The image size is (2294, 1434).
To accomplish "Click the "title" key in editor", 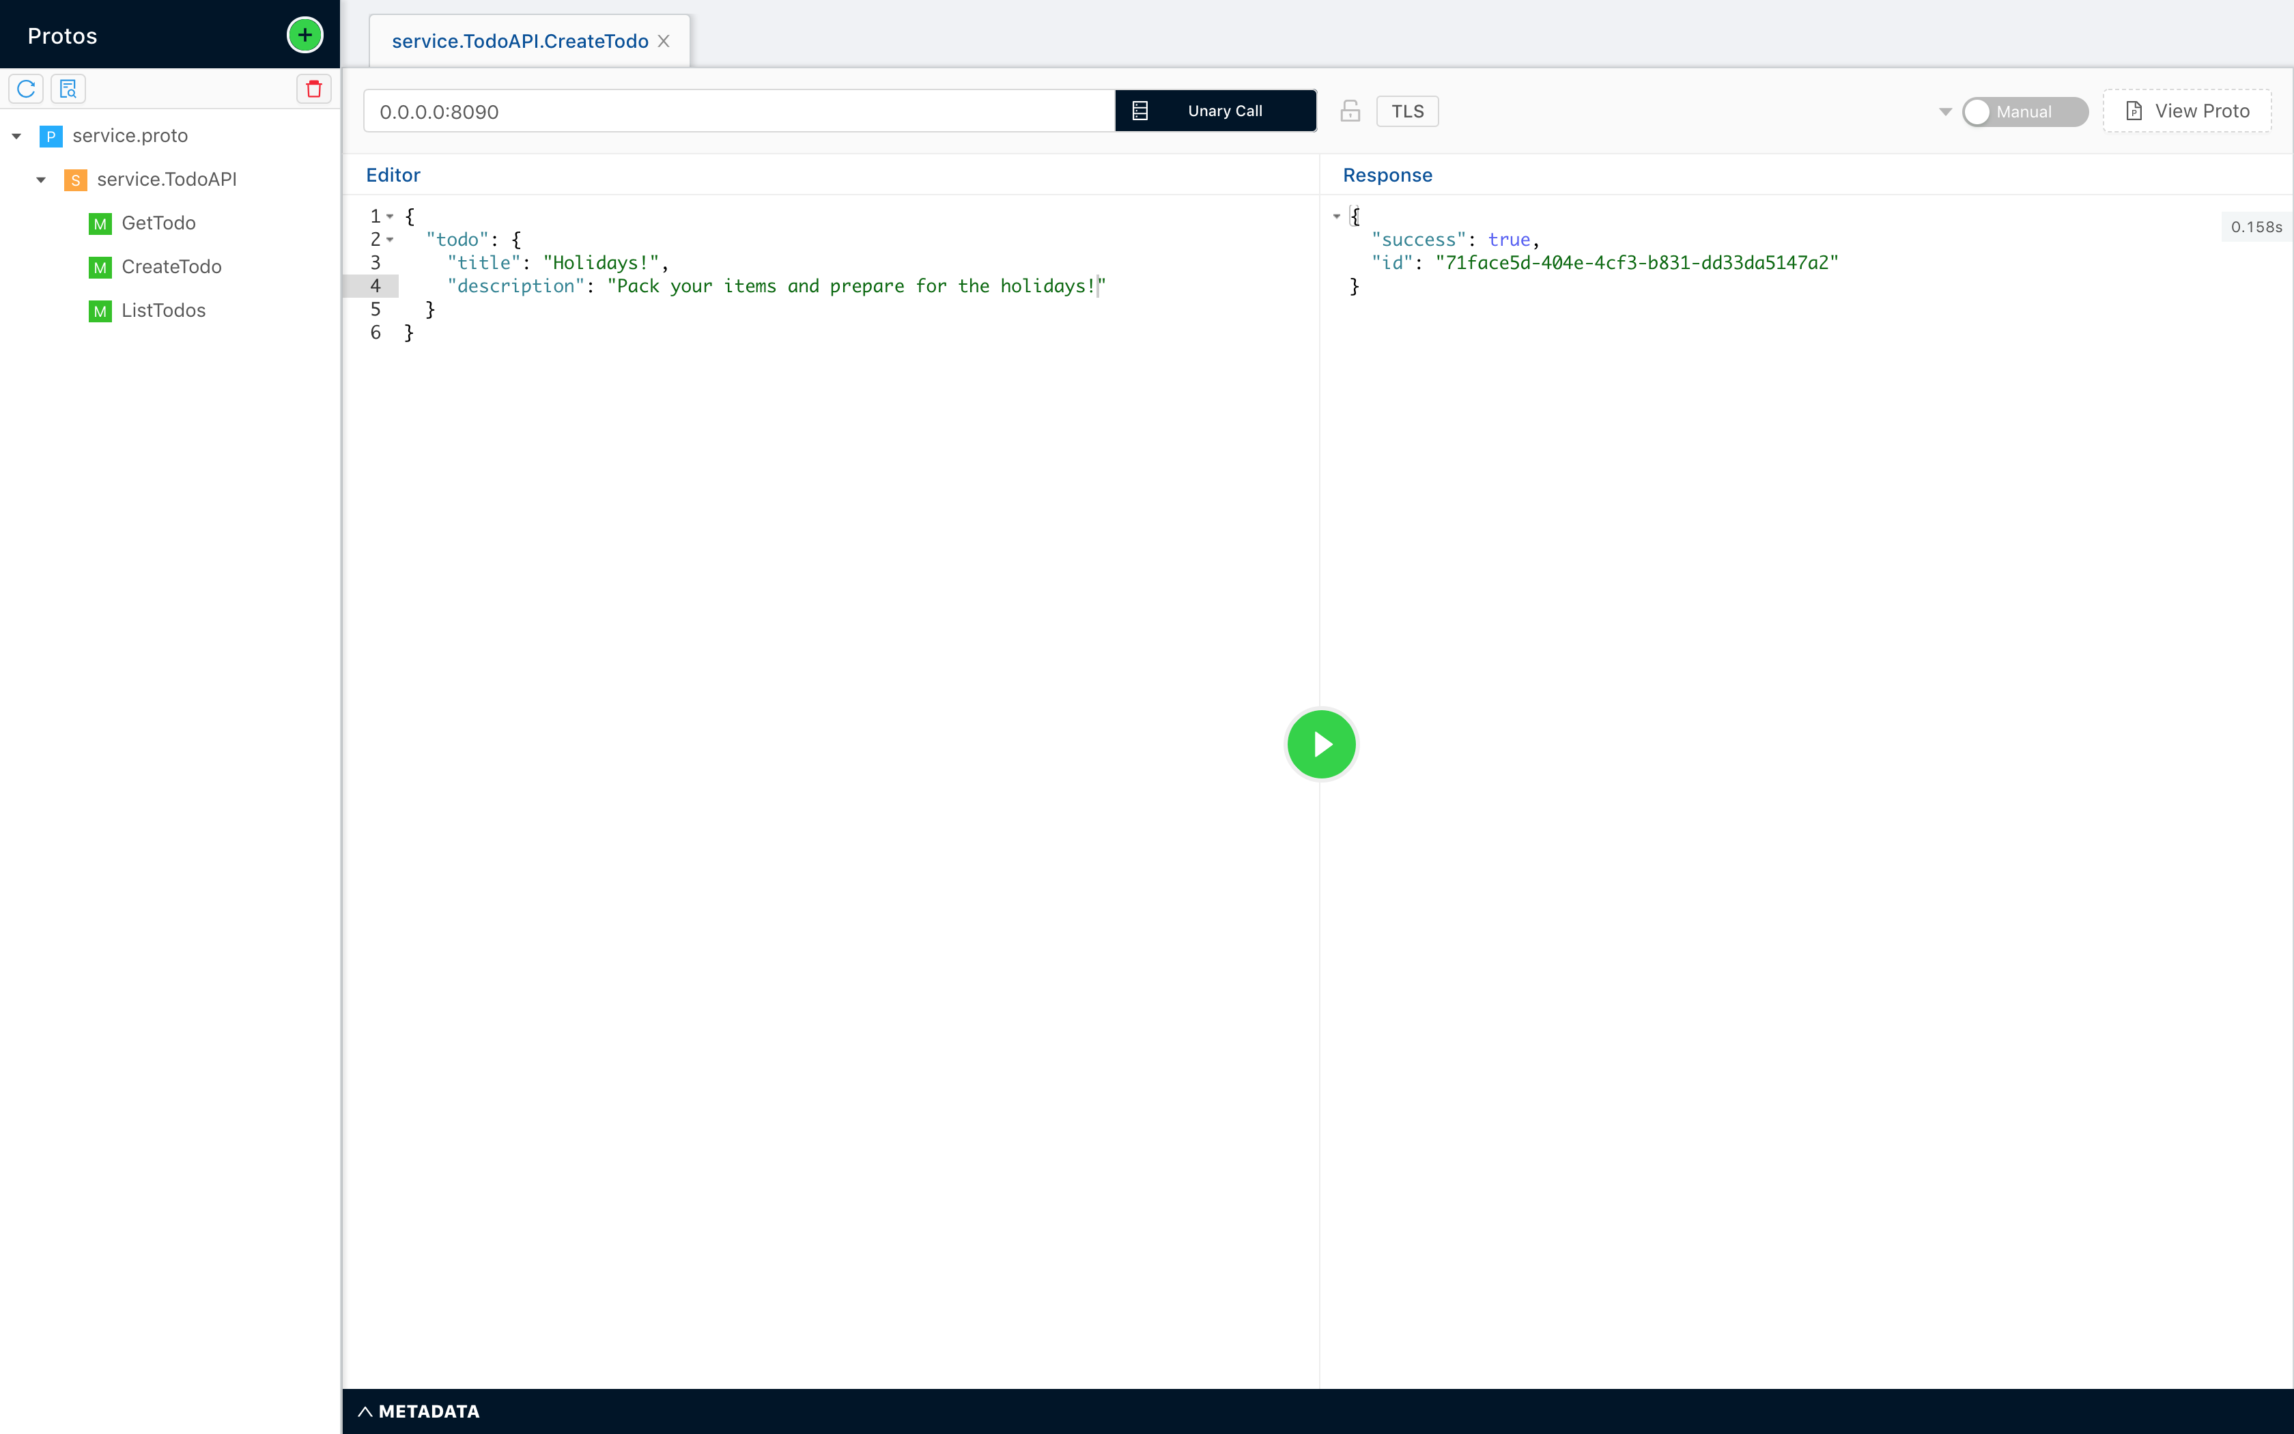I will tap(483, 263).
